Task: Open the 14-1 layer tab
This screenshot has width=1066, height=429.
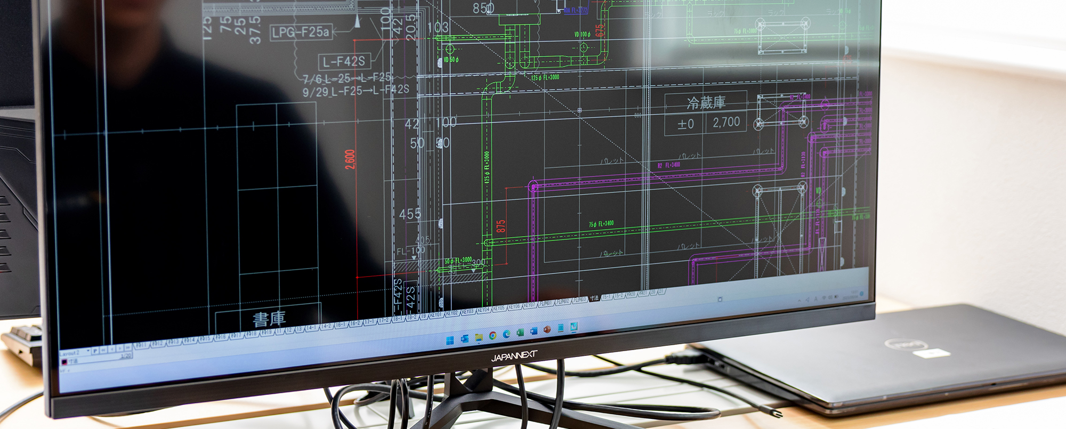Action: 311,328
